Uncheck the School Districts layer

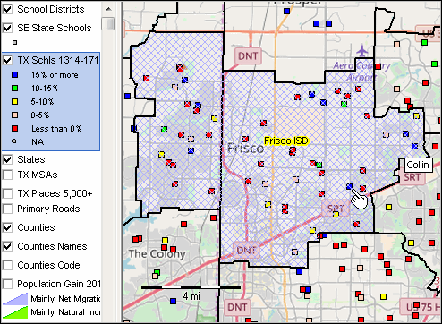click(7, 9)
